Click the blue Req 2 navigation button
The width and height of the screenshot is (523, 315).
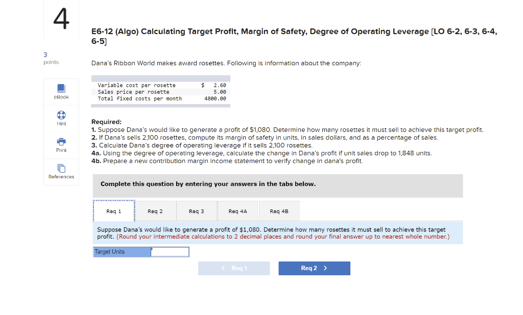314,268
